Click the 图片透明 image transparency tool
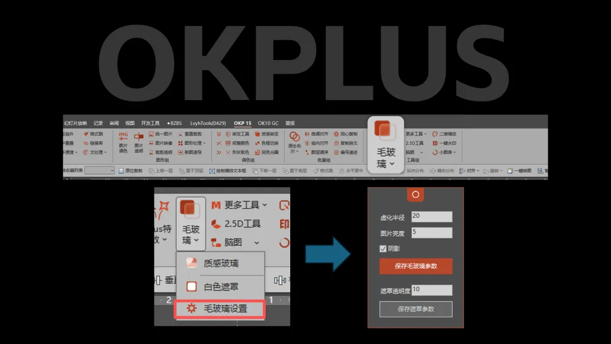This screenshot has width=611, height=344. pyautogui.click(x=139, y=142)
